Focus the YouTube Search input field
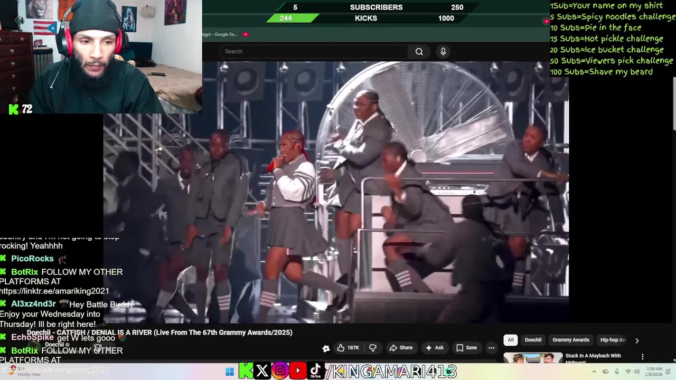Screen dimensions: 676x380 [x=314, y=51]
